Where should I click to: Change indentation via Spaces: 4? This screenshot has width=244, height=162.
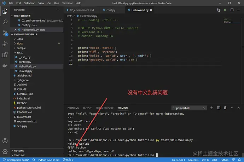193,160
